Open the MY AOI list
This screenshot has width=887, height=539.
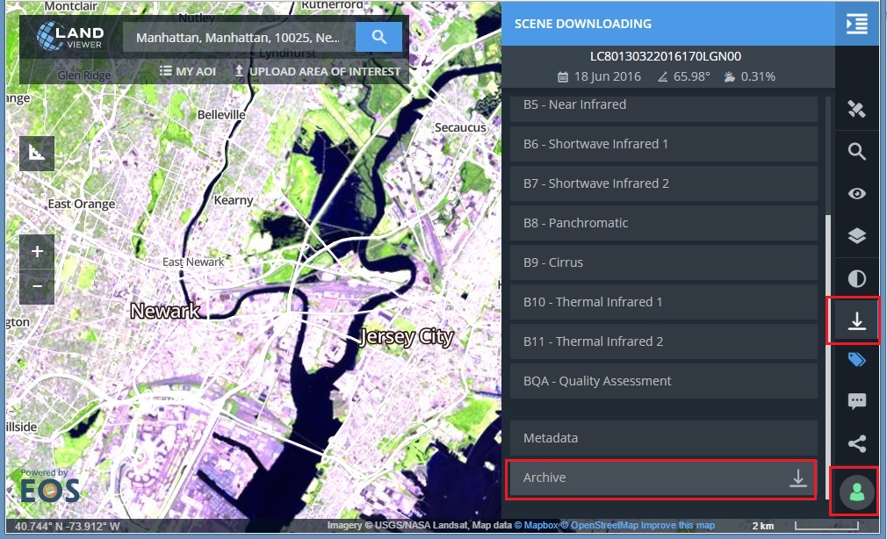click(x=188, y=71)
